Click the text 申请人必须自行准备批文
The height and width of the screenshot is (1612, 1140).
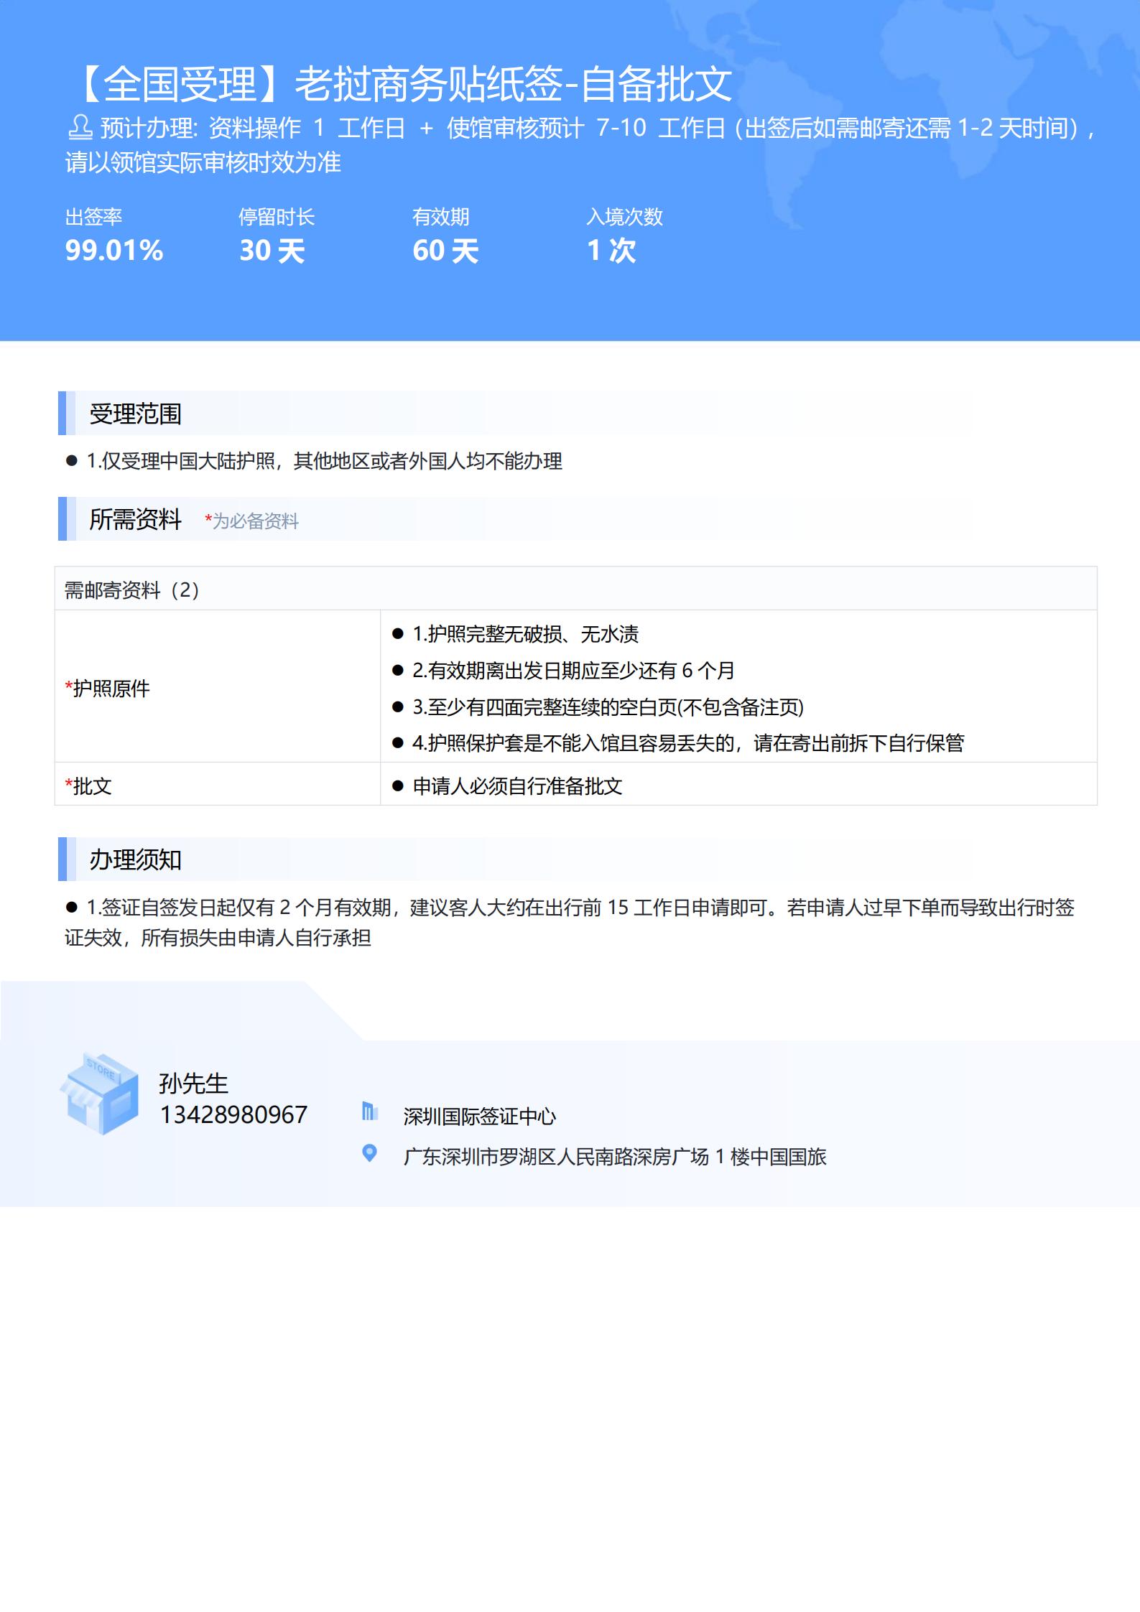517,786
